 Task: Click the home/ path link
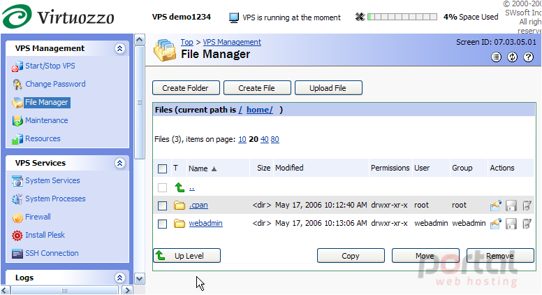tap(260, 110)
